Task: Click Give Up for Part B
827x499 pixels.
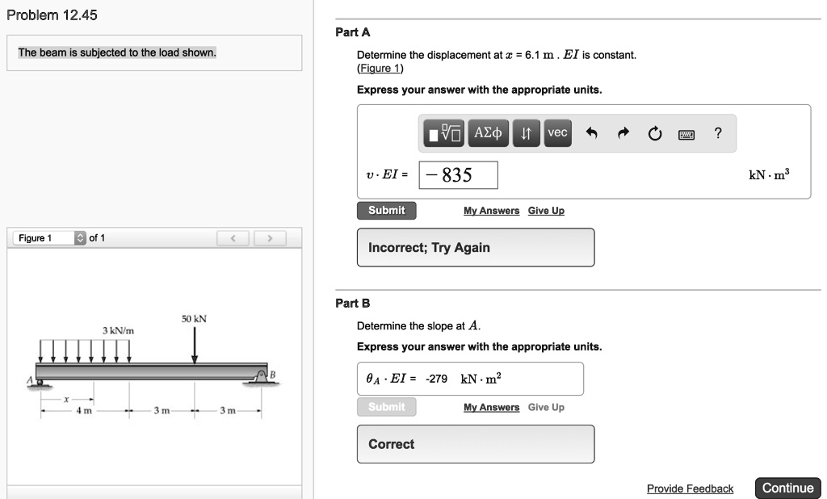Action: (x=545, y=407)
